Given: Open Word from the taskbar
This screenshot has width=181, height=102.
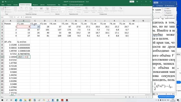Looking at the screenshot, I should pos(53,100).
